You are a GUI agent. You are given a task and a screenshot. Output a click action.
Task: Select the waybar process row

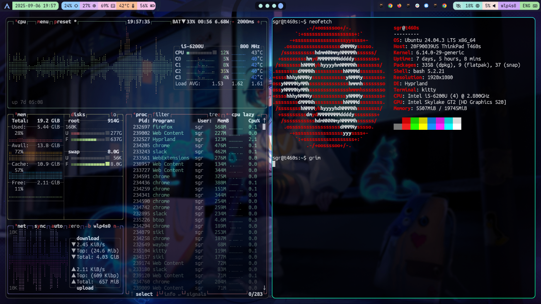195,245
